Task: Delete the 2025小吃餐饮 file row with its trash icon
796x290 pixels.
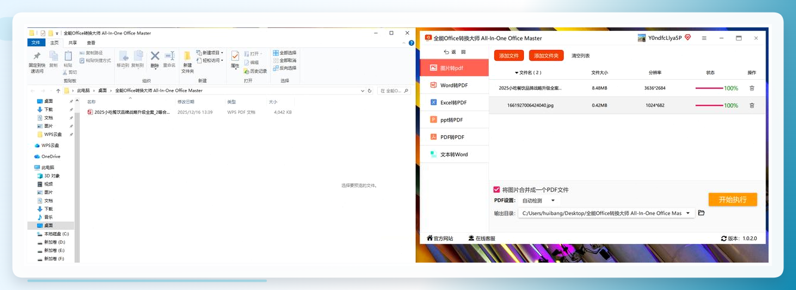Action: [751, 88]
